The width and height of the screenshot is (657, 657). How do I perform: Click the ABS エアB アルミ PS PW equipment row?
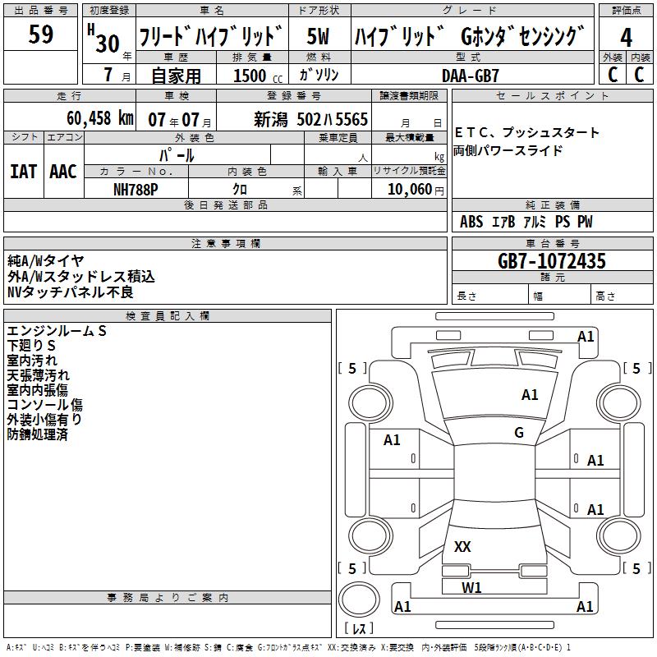point(526,222)
